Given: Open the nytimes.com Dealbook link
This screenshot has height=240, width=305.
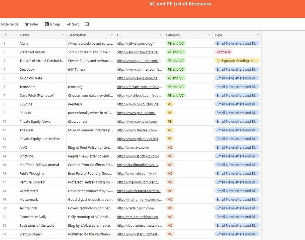Looking at the screenshot, I should 139,69.
